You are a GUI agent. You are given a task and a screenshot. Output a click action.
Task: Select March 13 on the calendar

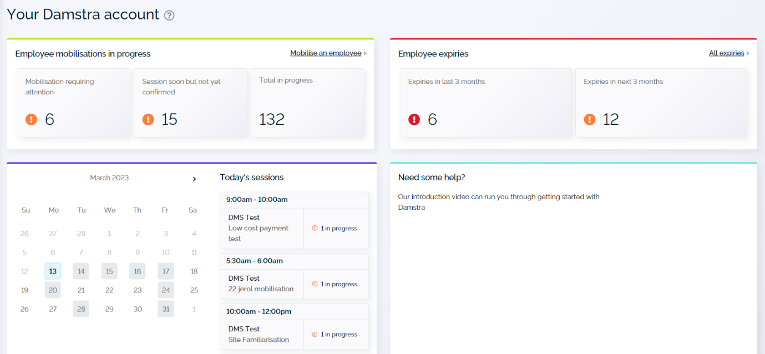point(53,271)
